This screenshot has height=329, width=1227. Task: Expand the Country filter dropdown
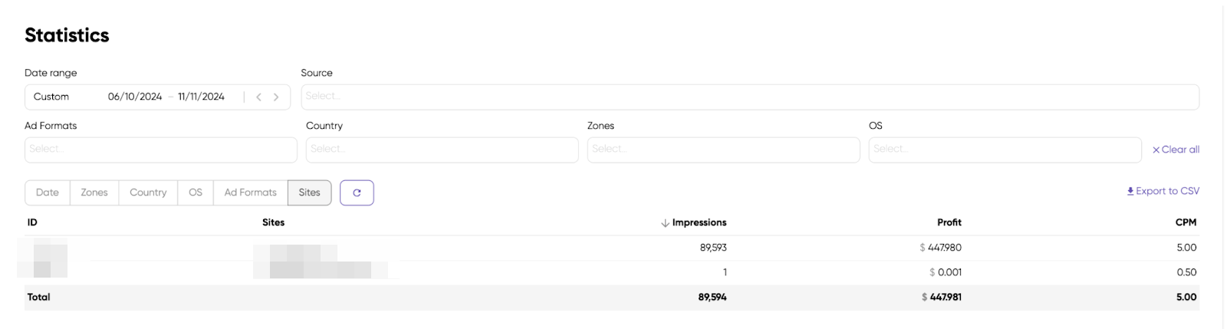[x=442, y=150]
